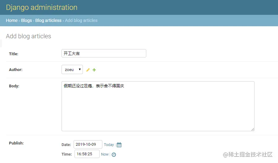Click the Django administration site title

42,7
